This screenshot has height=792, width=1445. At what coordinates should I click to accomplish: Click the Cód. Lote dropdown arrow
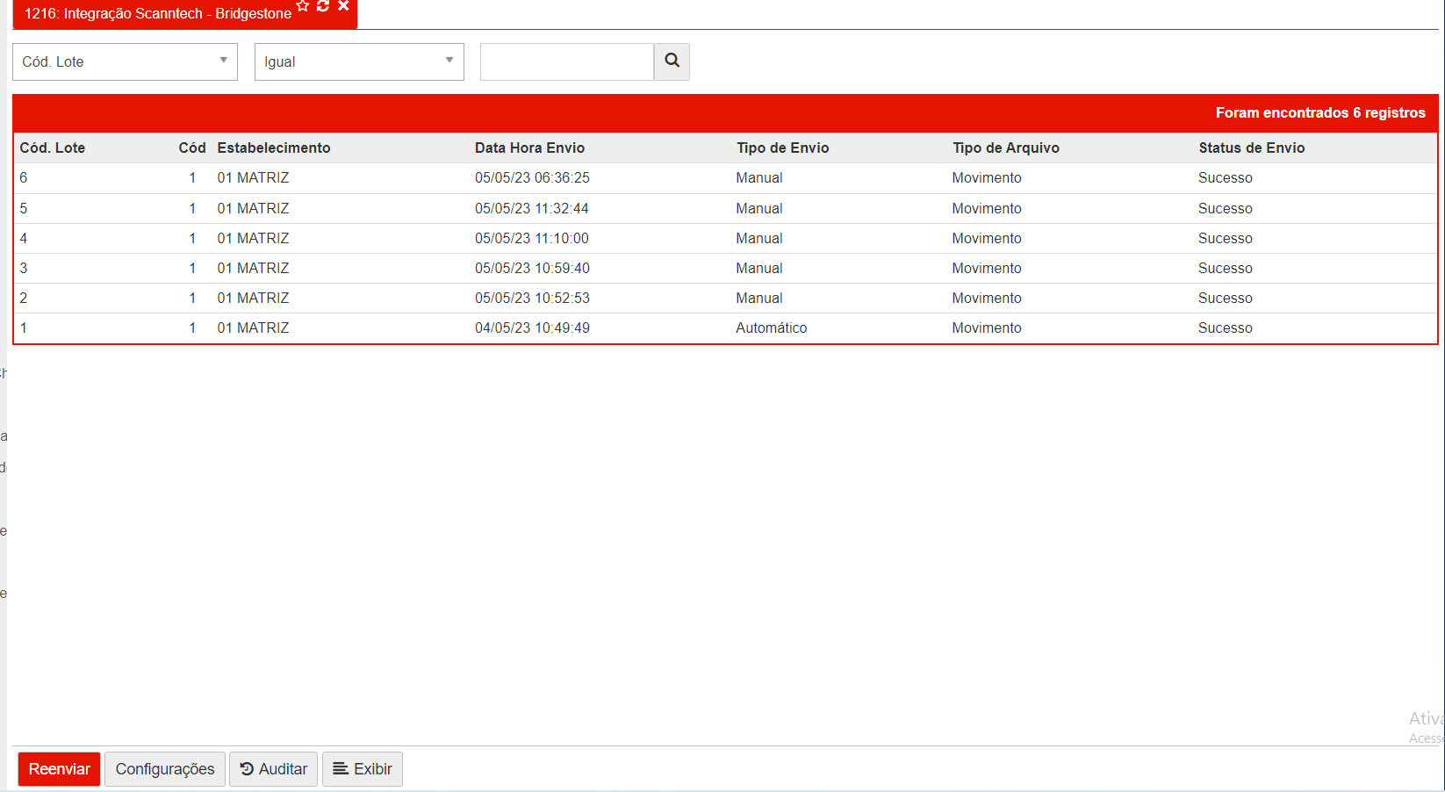tap(225, 61)
